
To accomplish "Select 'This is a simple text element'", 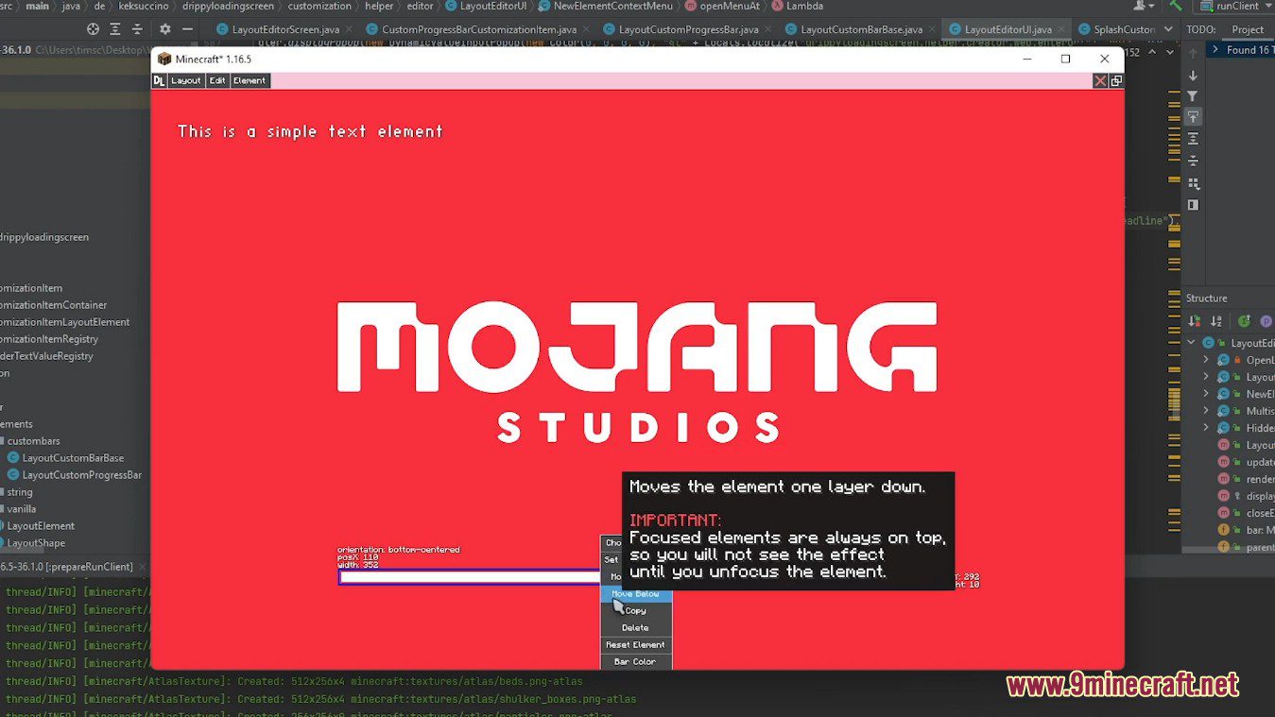I will coord(310,131).
